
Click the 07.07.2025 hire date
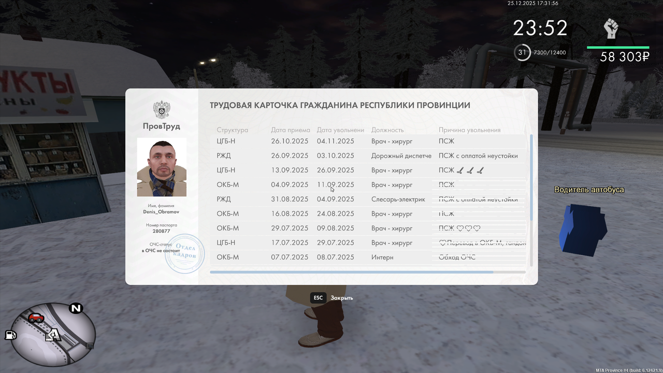click(290, 257)
